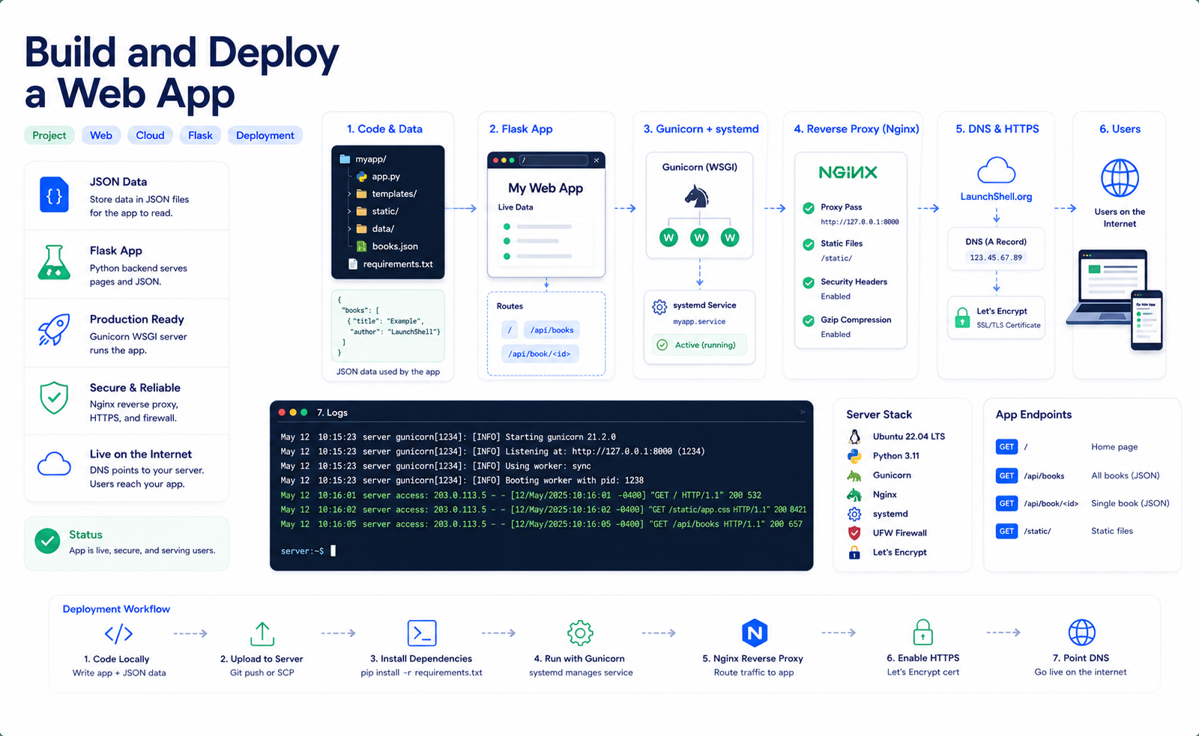Click the Production Ready rocket icon
Viewport: 1199px width, 736px height.
click(54, 329)
